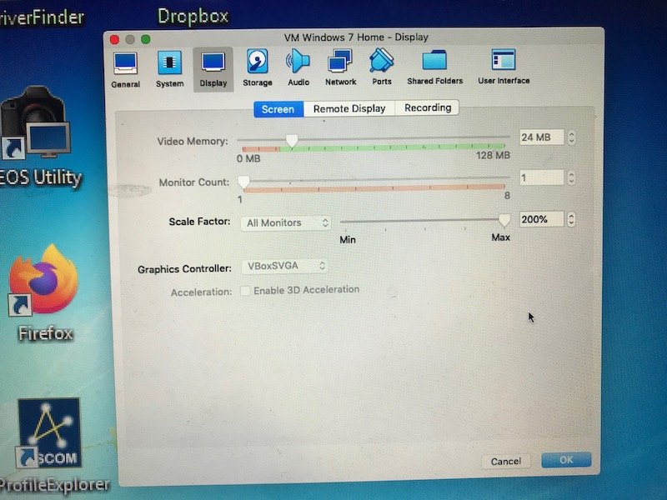Open the Network settings section
Image resolution: width=667 pixels, height=500 pixels.
click(340, 67)
